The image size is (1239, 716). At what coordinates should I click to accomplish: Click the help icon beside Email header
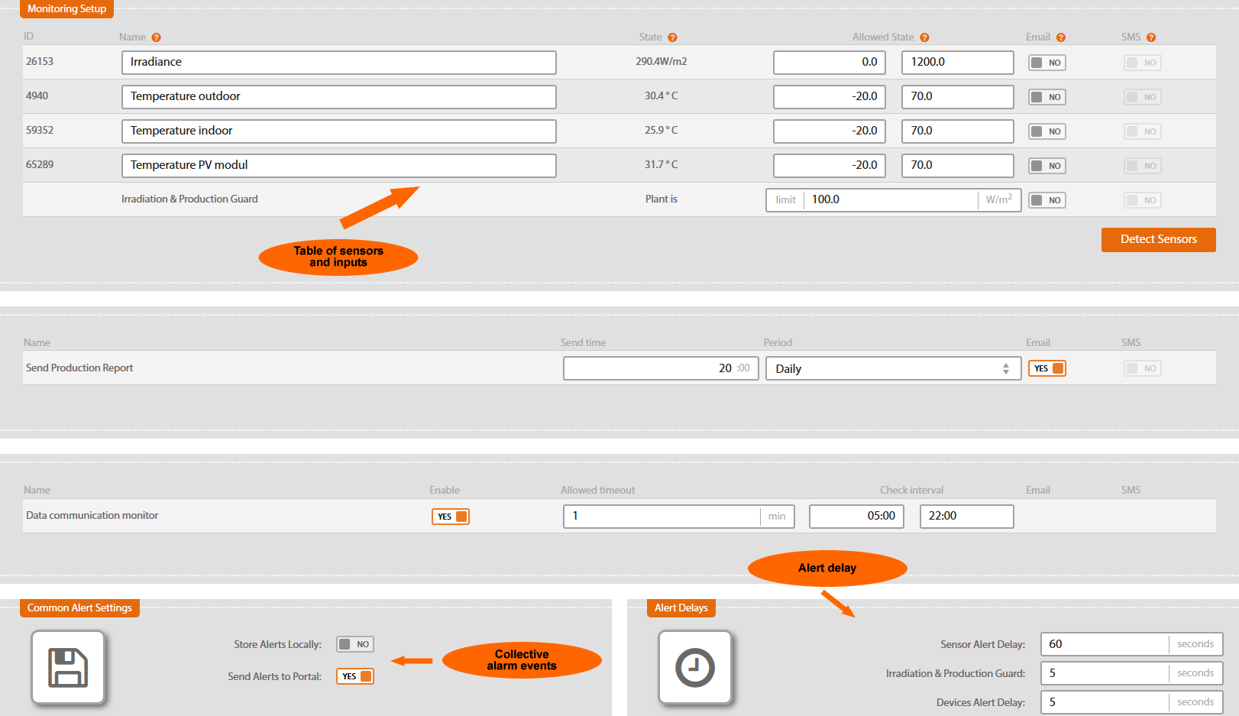(x=1061, y=37)
